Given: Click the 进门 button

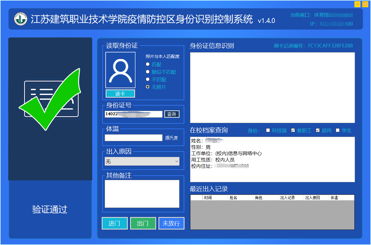Looking at the screenshot, I should [115, 223].
